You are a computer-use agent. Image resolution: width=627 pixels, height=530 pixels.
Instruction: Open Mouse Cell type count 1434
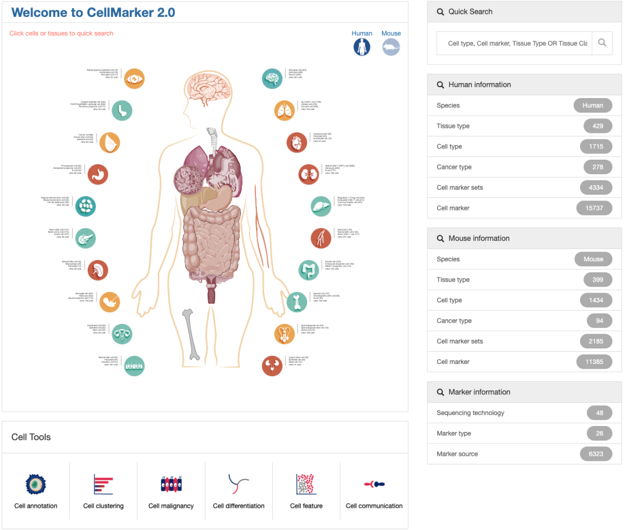pyautogui.click(x=596, y=300)
